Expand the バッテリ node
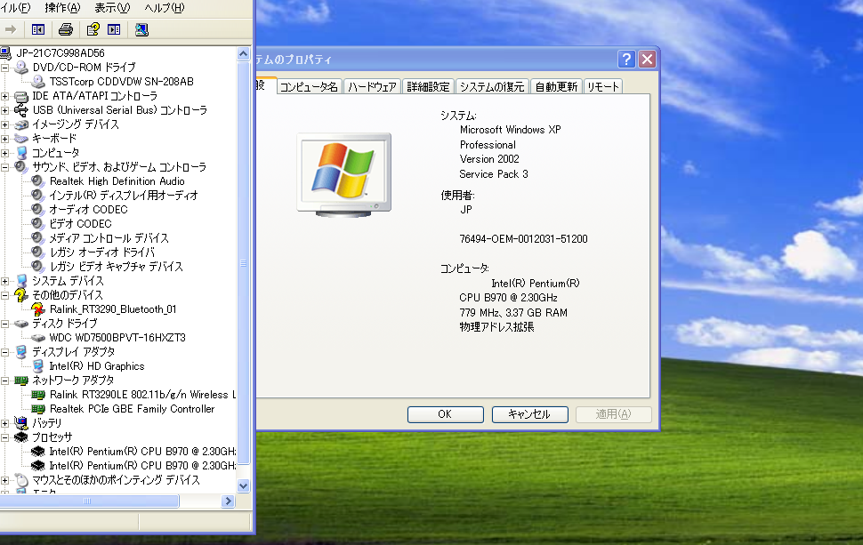The image size is (863, 545). coord(5,423)
